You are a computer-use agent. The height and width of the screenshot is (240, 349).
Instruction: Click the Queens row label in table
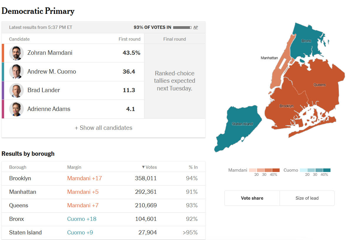click(19, 206)
